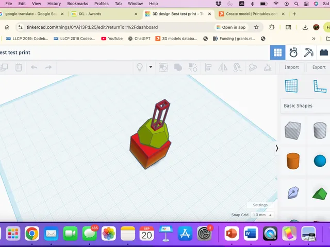Click the Best test print design title
Viewport: 330px width, 247px height.
15,52
